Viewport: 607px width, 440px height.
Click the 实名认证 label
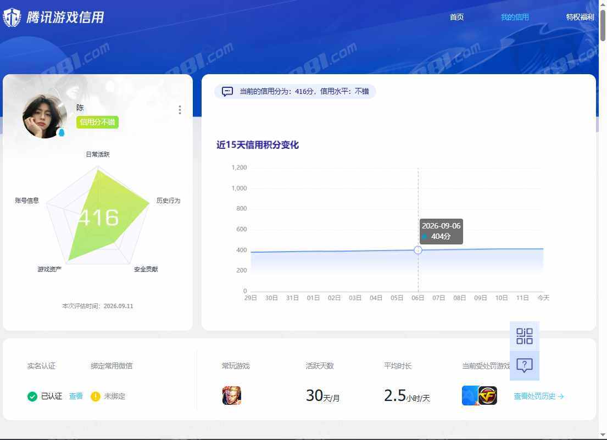41,366
